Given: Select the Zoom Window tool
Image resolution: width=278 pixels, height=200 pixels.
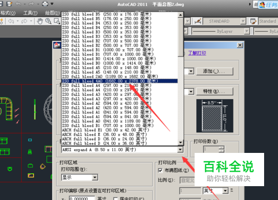Looking at the screenshot, I should pyautogui.click(x=57, y=21).
